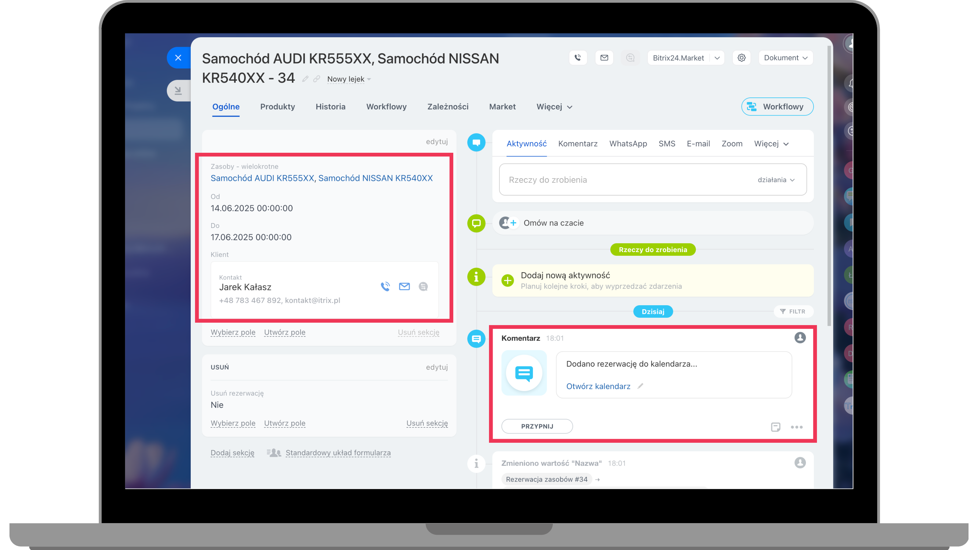Viewport: 978px width, 550px height.
Task: Expand Więcej in activity tab bar
Action: click(771, 144)
